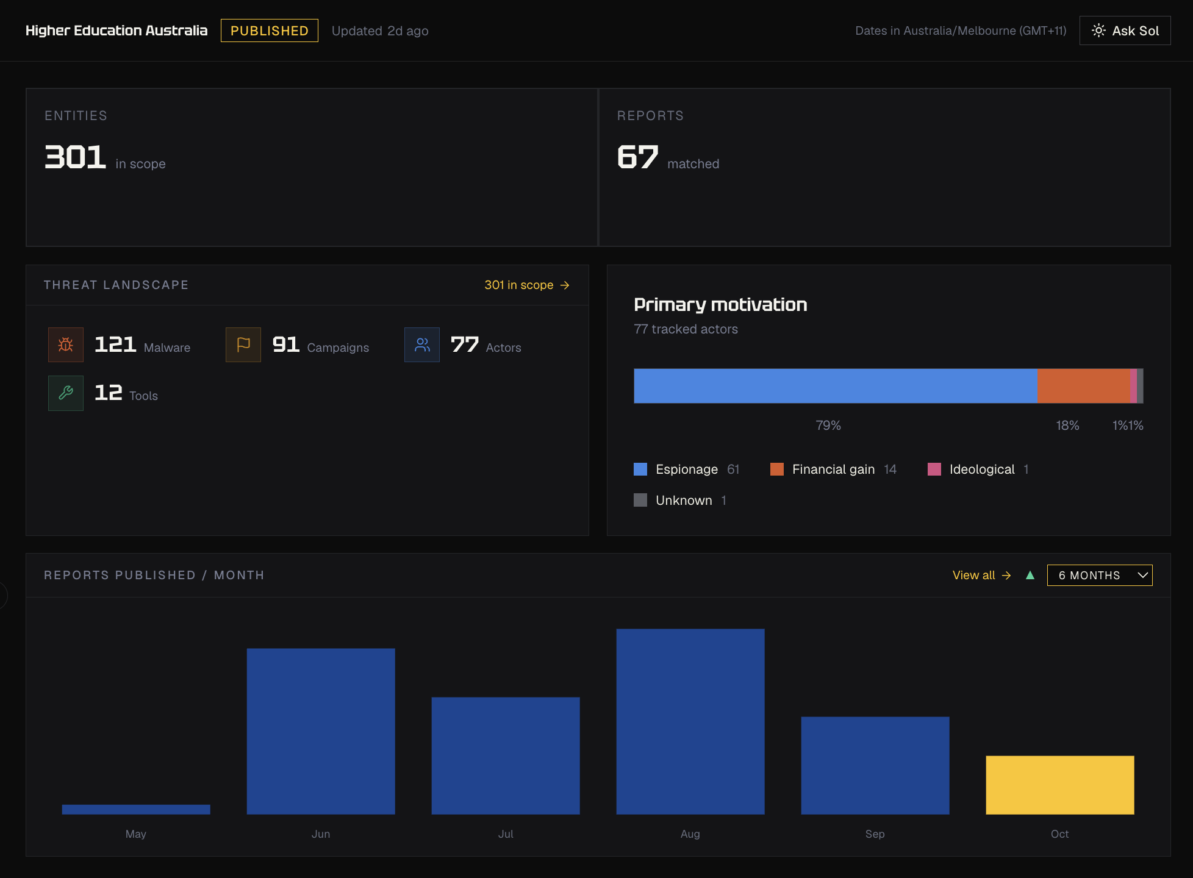Click the arrow next to View all
The height and width of the screenshot is (878, 1193).
(x=1006, y=576)
